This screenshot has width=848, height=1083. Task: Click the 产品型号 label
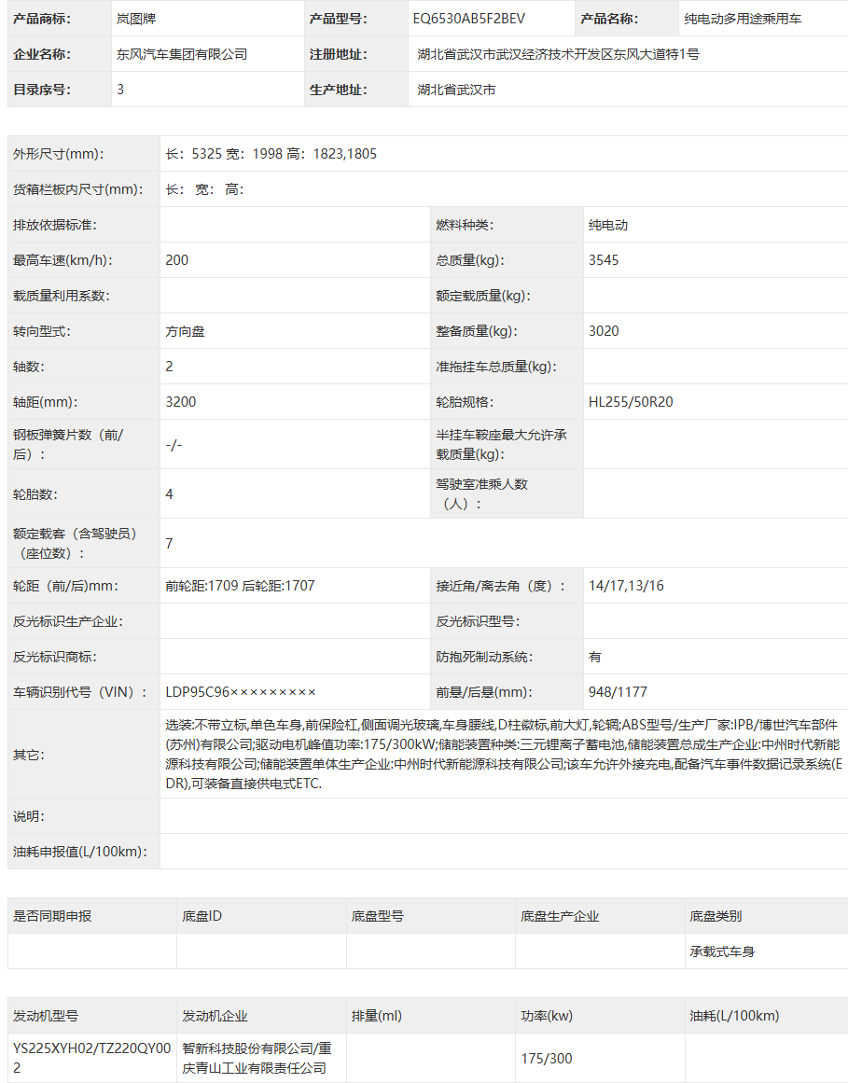tap(339, 19)
